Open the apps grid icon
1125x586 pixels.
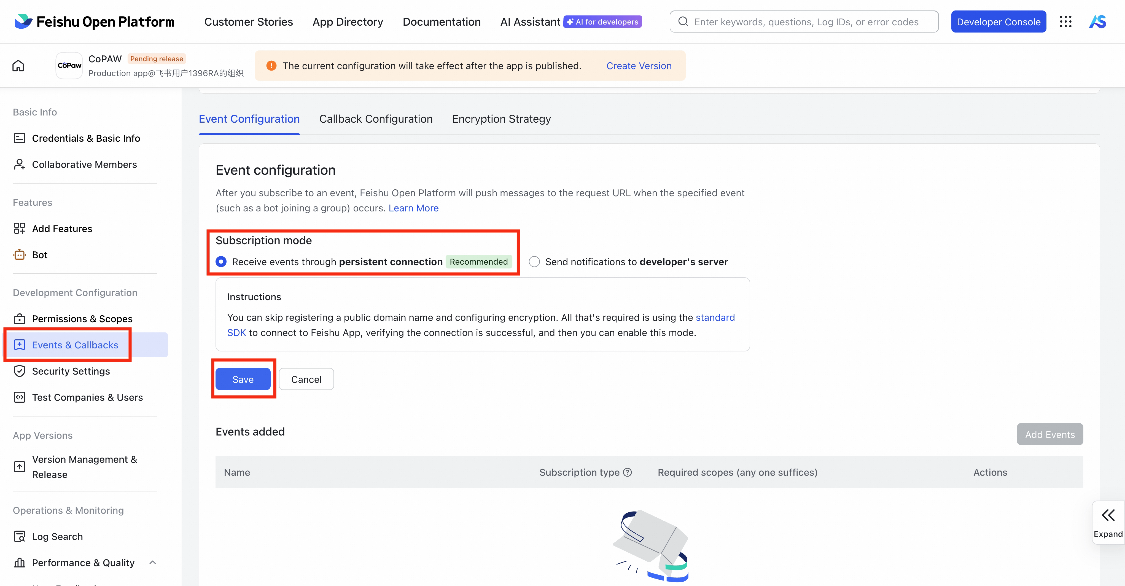click(1065, 22)
